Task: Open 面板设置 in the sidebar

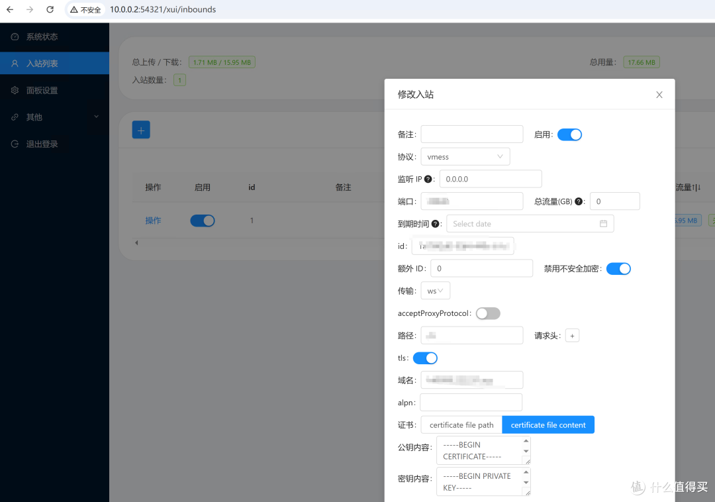Action: point(55,90)
